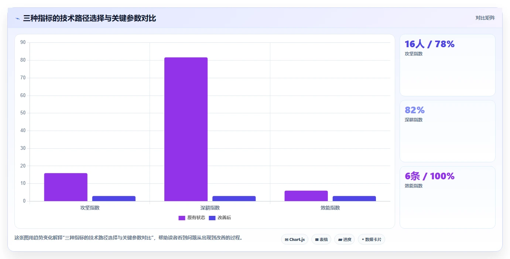
Task: Click the header title 三种指标的技术路径选择与关键参数对比
Action: coord(89,18)
